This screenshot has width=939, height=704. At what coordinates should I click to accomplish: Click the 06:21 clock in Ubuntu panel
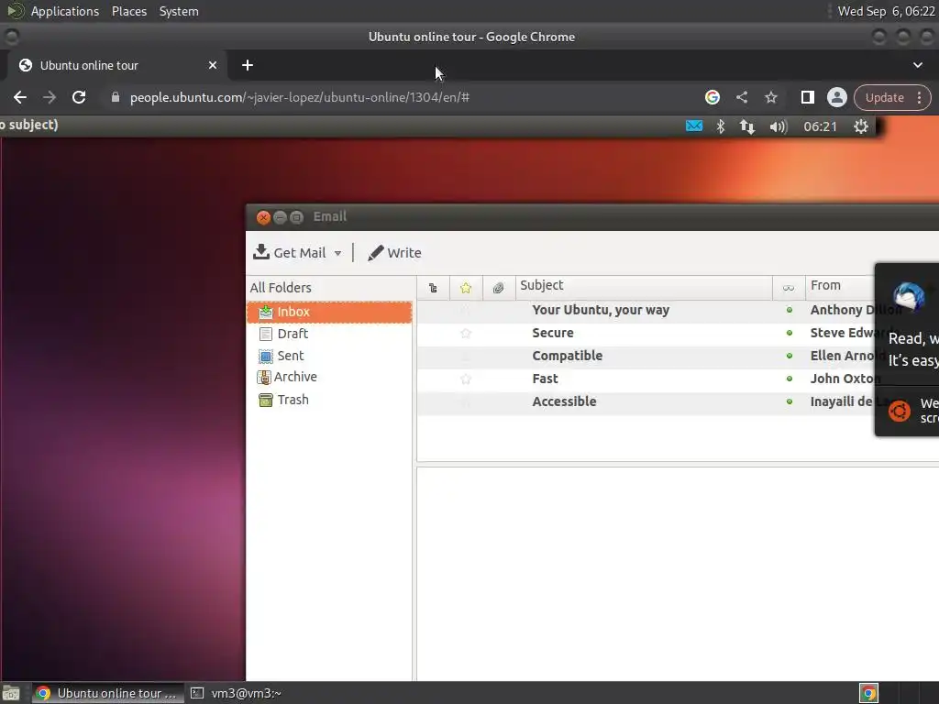[x=820, y=126]
